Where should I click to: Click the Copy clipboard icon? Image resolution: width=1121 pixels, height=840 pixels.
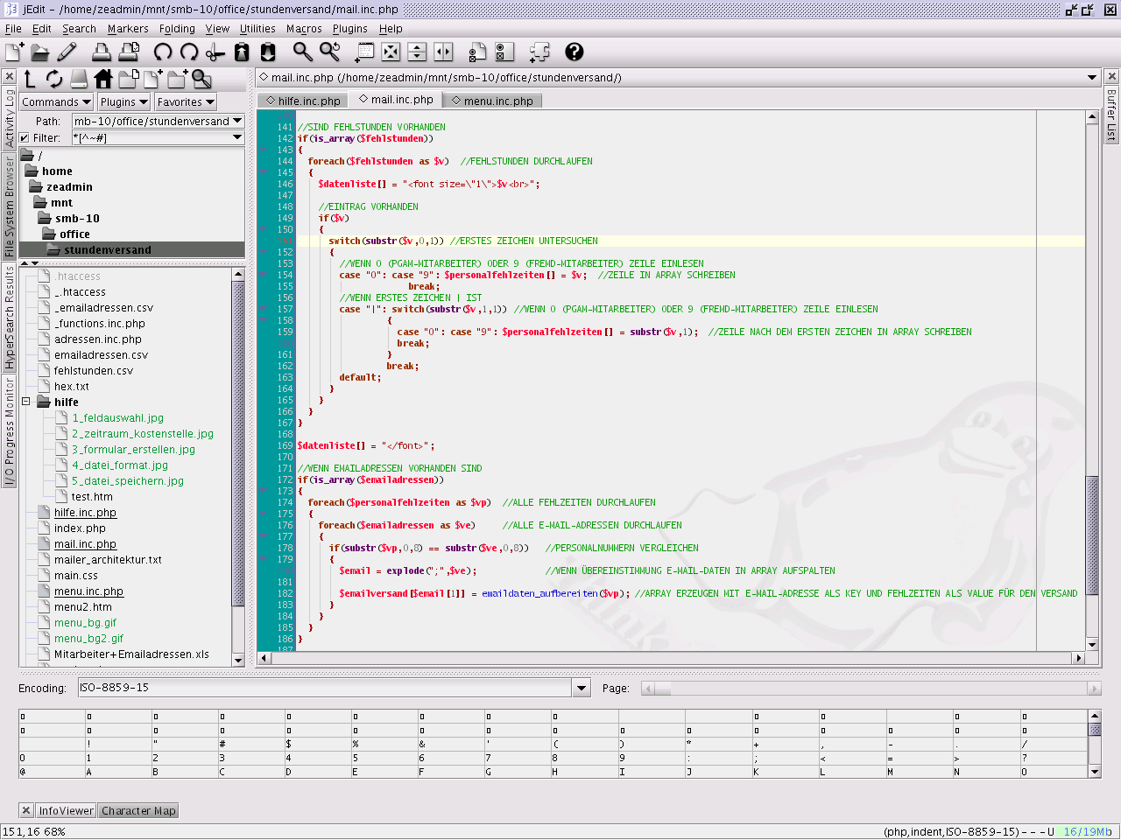coord(242,52)
